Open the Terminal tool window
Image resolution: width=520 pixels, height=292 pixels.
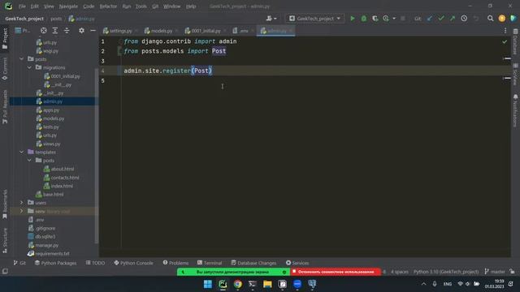pyautogui.click(x=210, y=263)
